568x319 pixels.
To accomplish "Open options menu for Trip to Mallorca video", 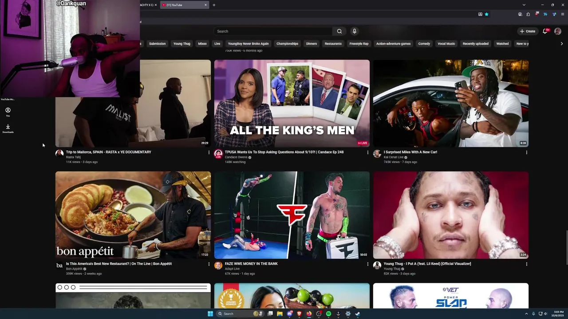I will point(209,152).
